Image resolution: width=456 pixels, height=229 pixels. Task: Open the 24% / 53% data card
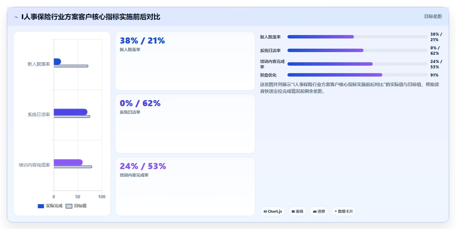click(185, 186)
